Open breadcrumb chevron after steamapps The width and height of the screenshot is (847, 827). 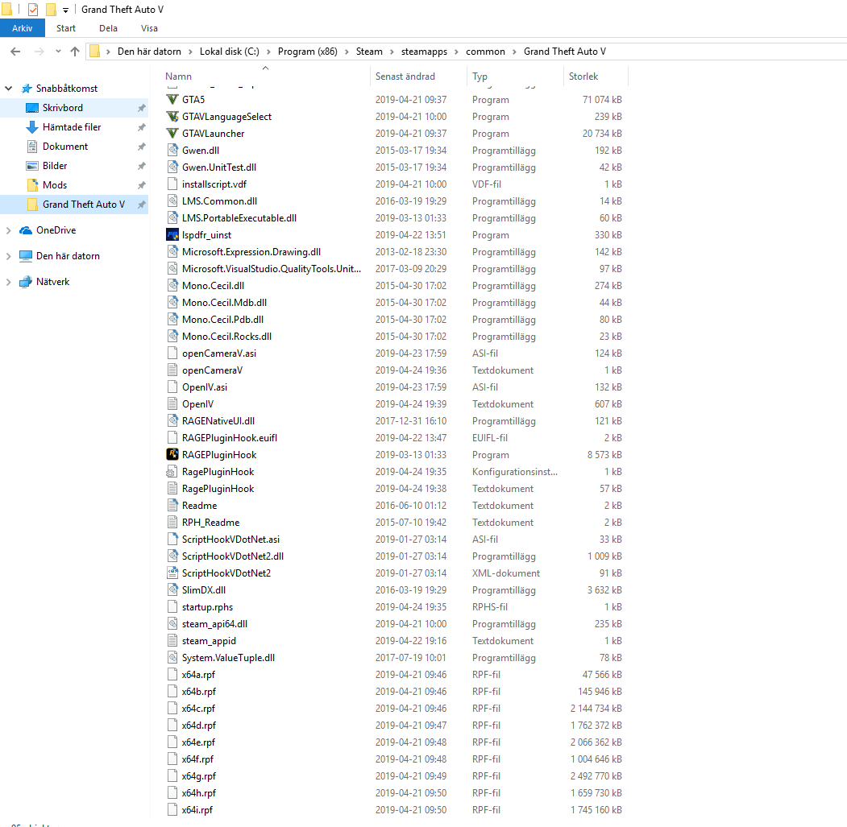tap(456, 52)
